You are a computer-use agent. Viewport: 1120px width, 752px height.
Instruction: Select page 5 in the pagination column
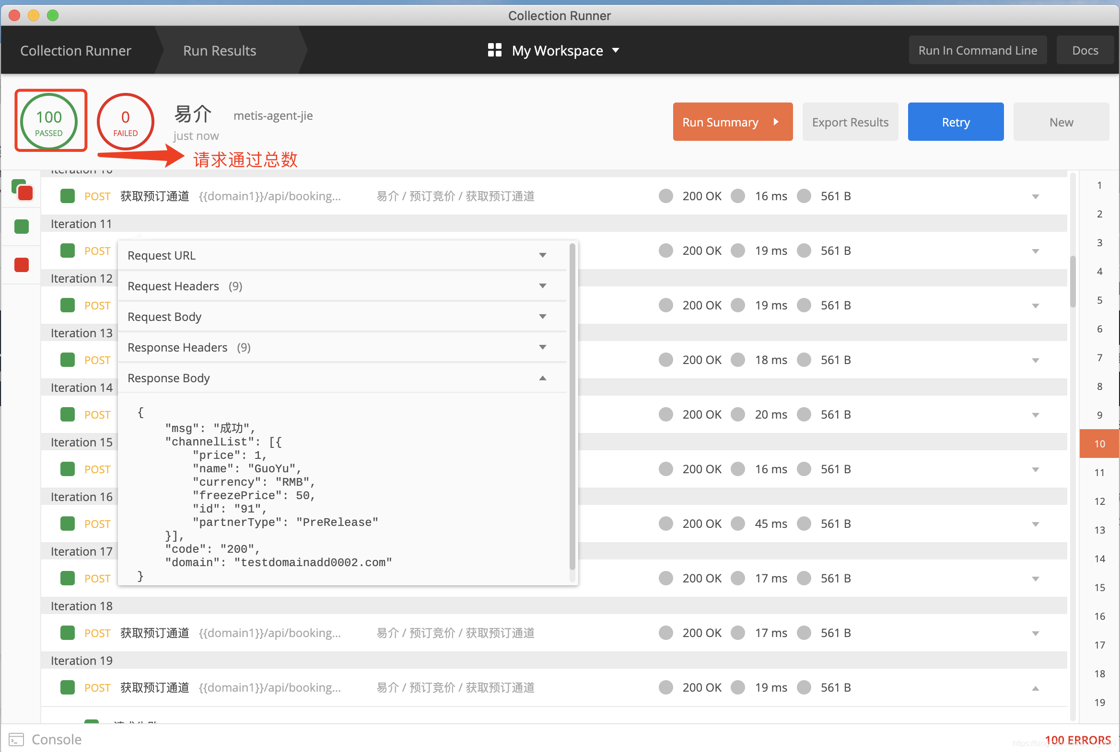pyautogui.click(x=1099, y=300)
